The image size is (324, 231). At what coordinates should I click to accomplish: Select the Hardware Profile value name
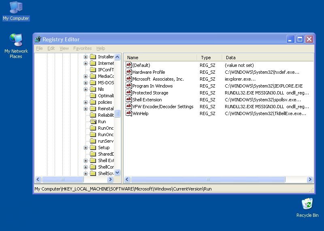click(149, 72)
